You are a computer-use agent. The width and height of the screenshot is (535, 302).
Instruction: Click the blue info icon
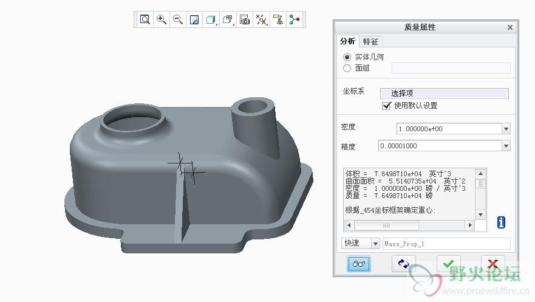pyautogui.click(x=501, y=222)
